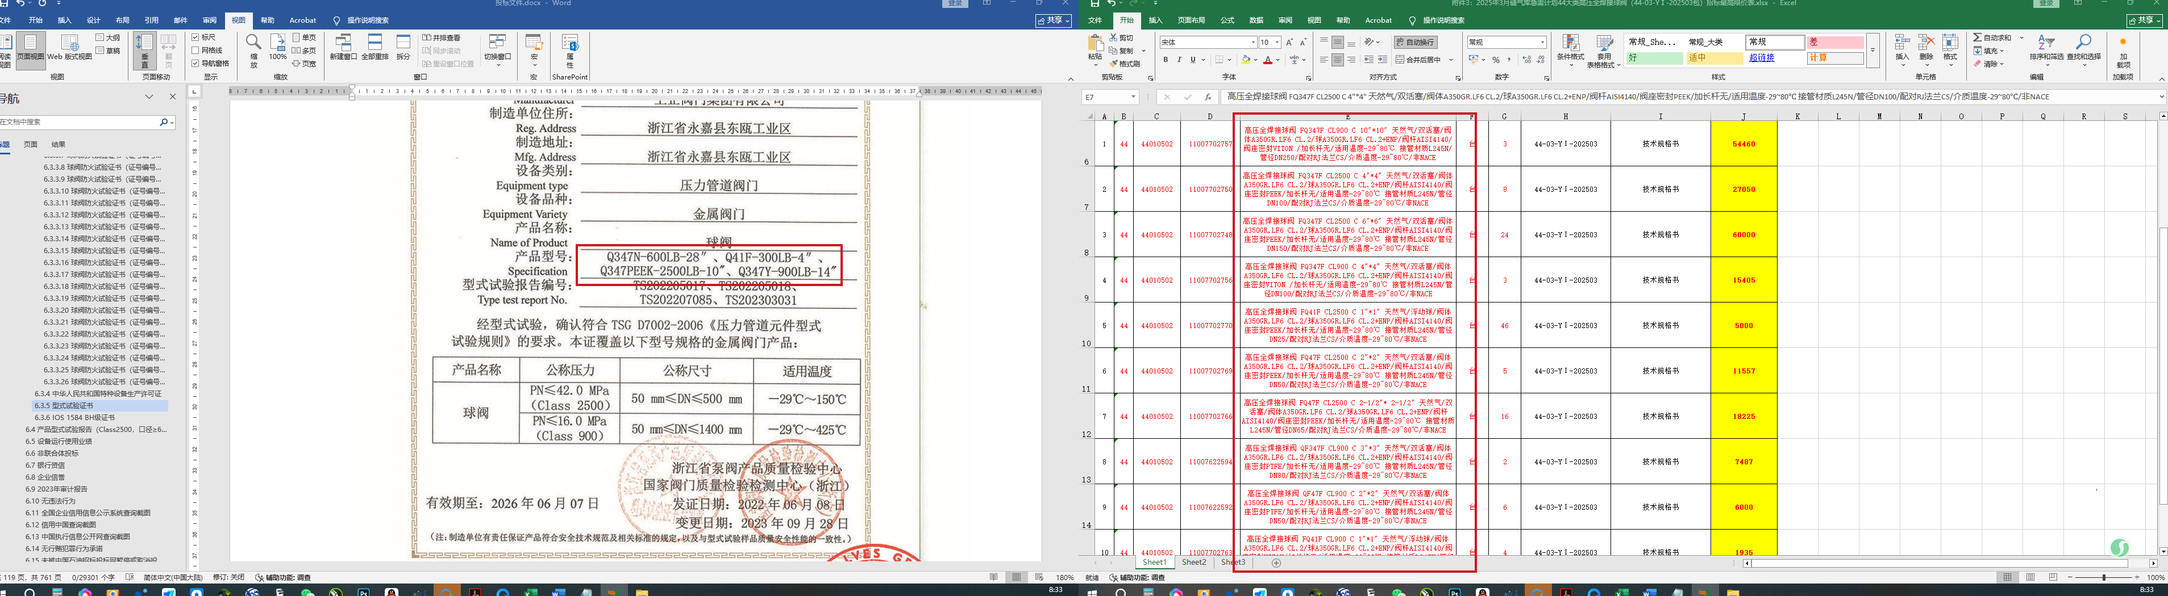Image resolution: width=2168 pixels, height=596 pixels.
Task: Open the Excel fill color picker
Action: coord(1255,60)
